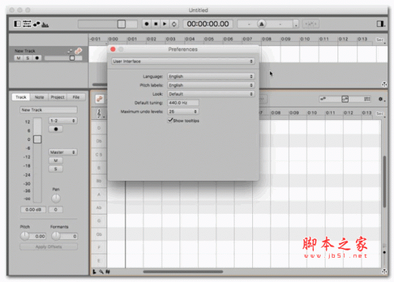Click the level bars icon in top toolbar
The image size is (394, 282).
coord(45,24)
